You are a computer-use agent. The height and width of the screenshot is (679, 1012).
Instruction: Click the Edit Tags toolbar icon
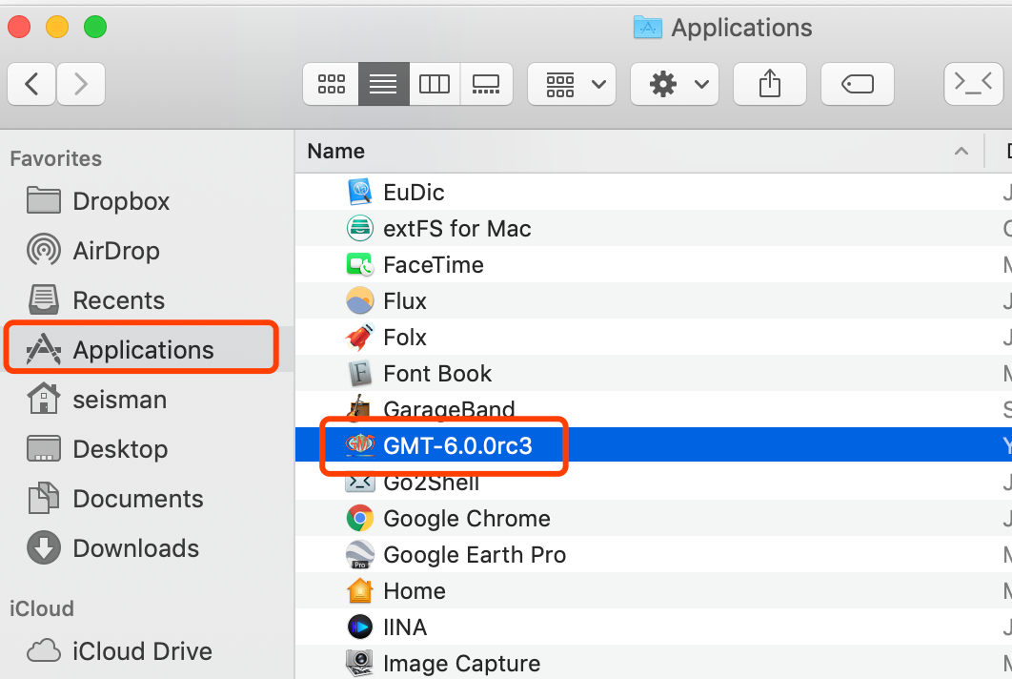click(x=857, y=84)
